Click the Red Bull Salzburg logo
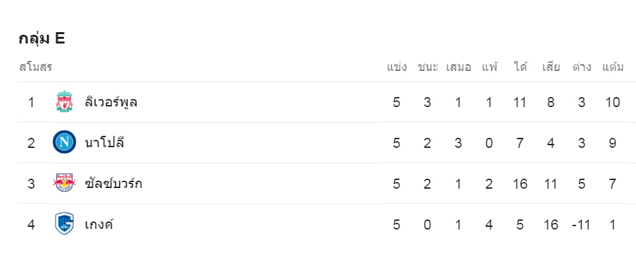The width and height of the screenshot is (636, 269). click(64, 183)
